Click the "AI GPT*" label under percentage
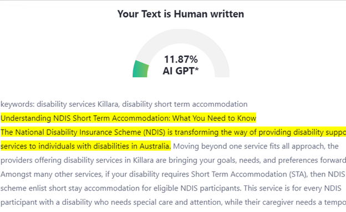Screen dimensions: 346x212 click(181, 71)
